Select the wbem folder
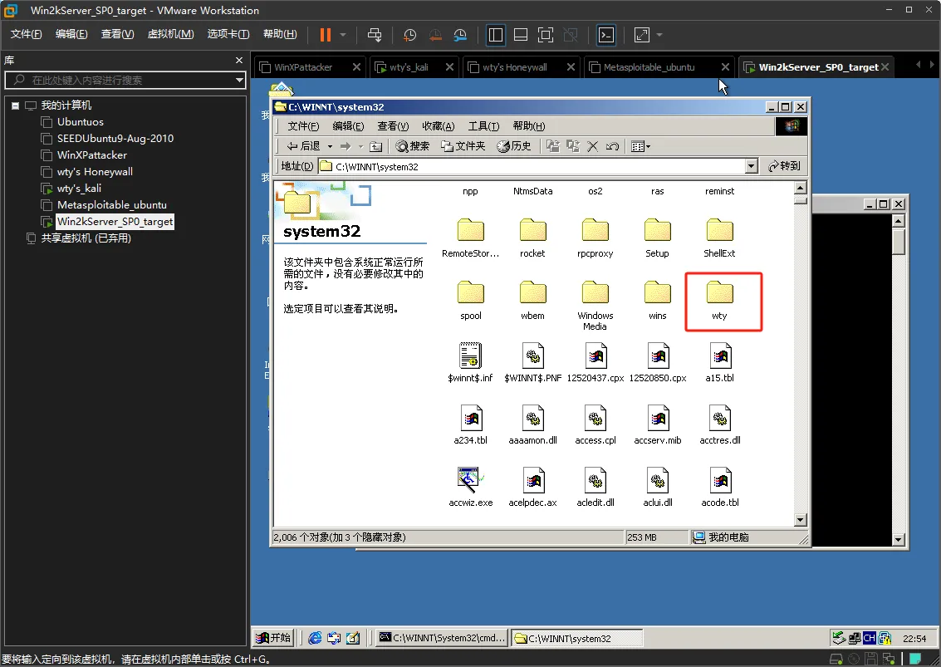Image resolution: width=941 pixels, height=667 pixels. coord(532,301)
